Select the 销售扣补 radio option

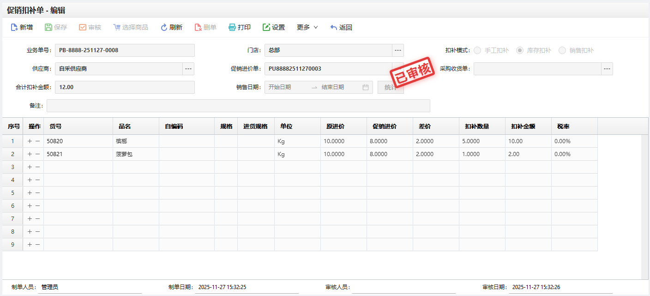pos(562,50)
